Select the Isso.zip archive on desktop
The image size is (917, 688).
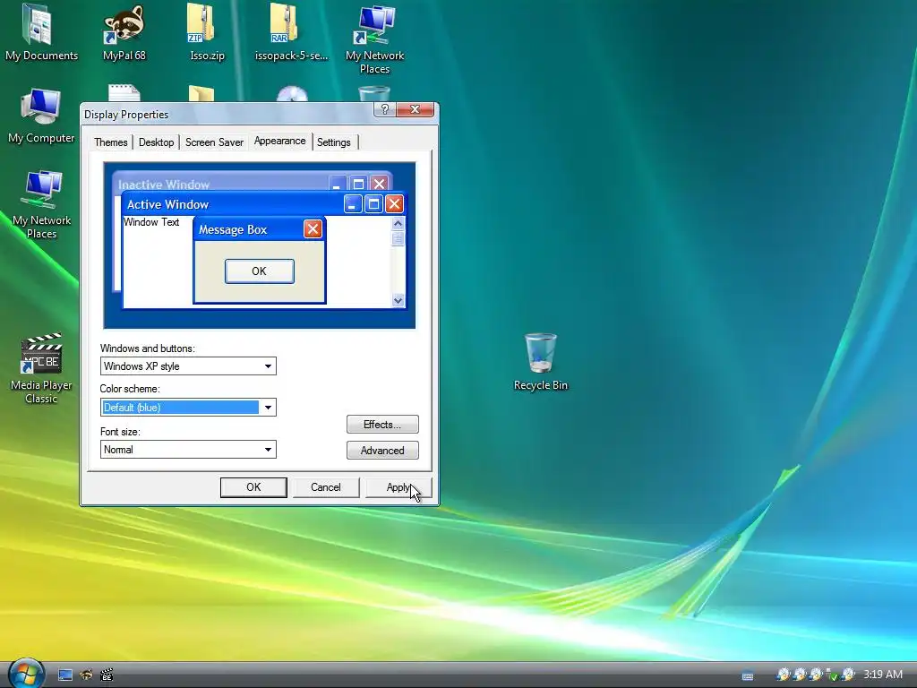(x=207, y=32)
